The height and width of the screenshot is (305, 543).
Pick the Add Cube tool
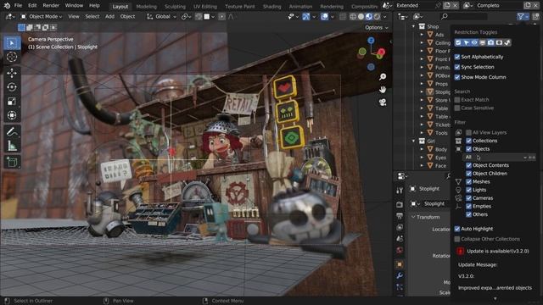tap(12, 162)
